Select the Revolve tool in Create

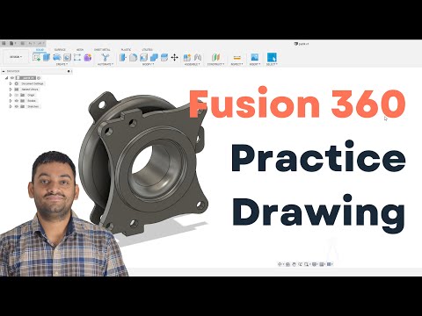[57, 57]
